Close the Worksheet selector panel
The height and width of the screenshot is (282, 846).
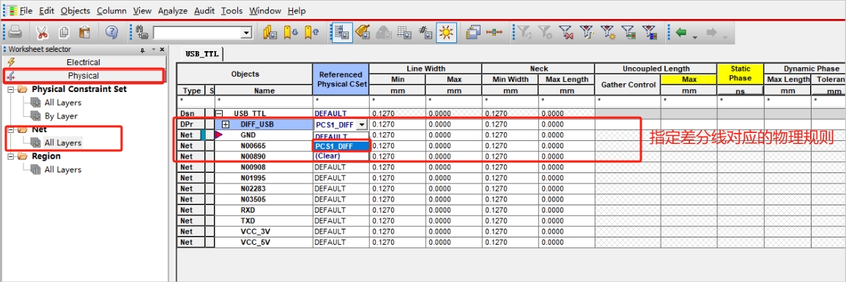click(x=163, y=50)
